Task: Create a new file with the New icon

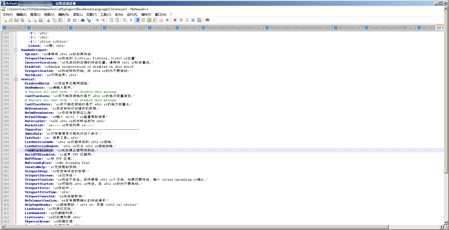Action: click(4, 20)
